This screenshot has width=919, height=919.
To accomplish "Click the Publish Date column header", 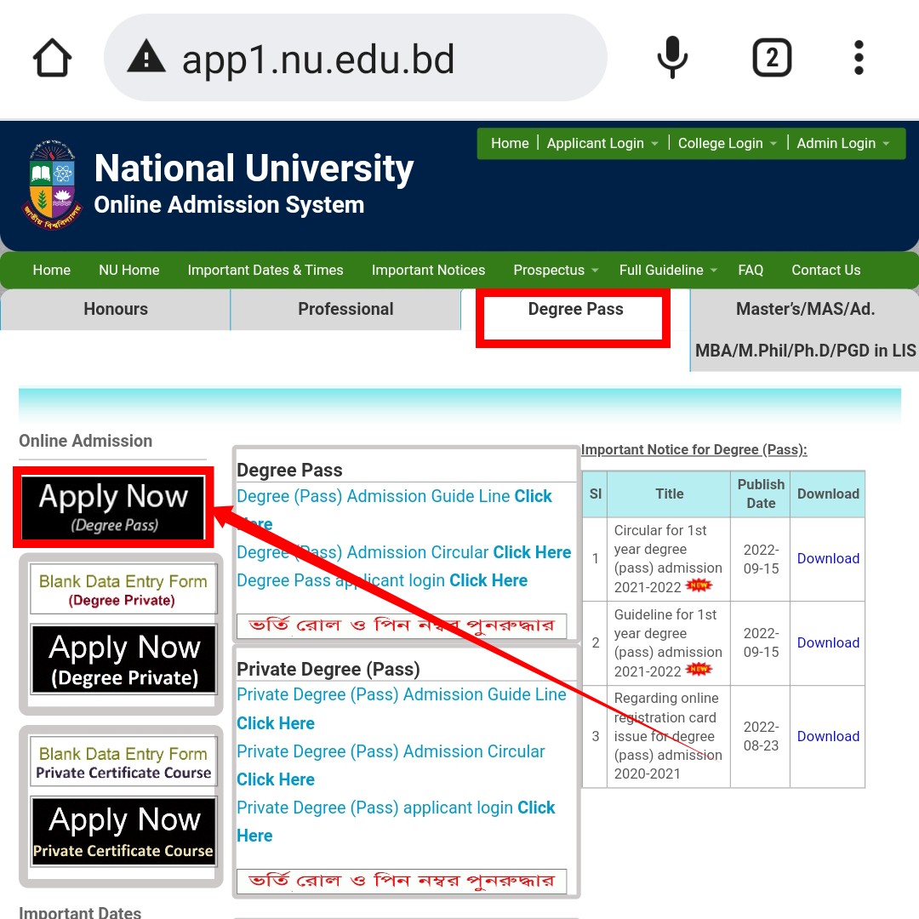I will (760, 494).
